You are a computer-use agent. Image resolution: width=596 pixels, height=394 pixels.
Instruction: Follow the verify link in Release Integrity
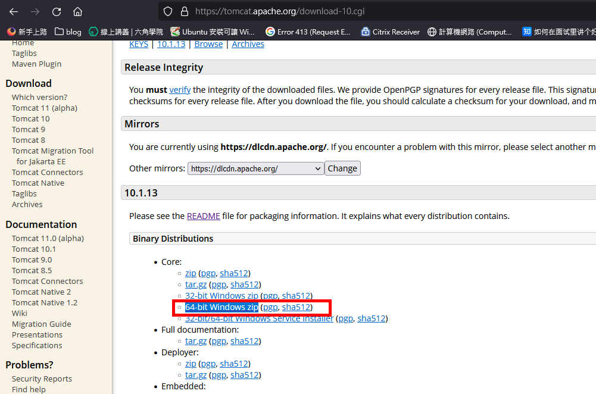pyautogui.click(x=180, y=90)
